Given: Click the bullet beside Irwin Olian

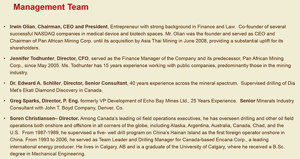Looking at the screenshot, I should [x=5, y=27].
